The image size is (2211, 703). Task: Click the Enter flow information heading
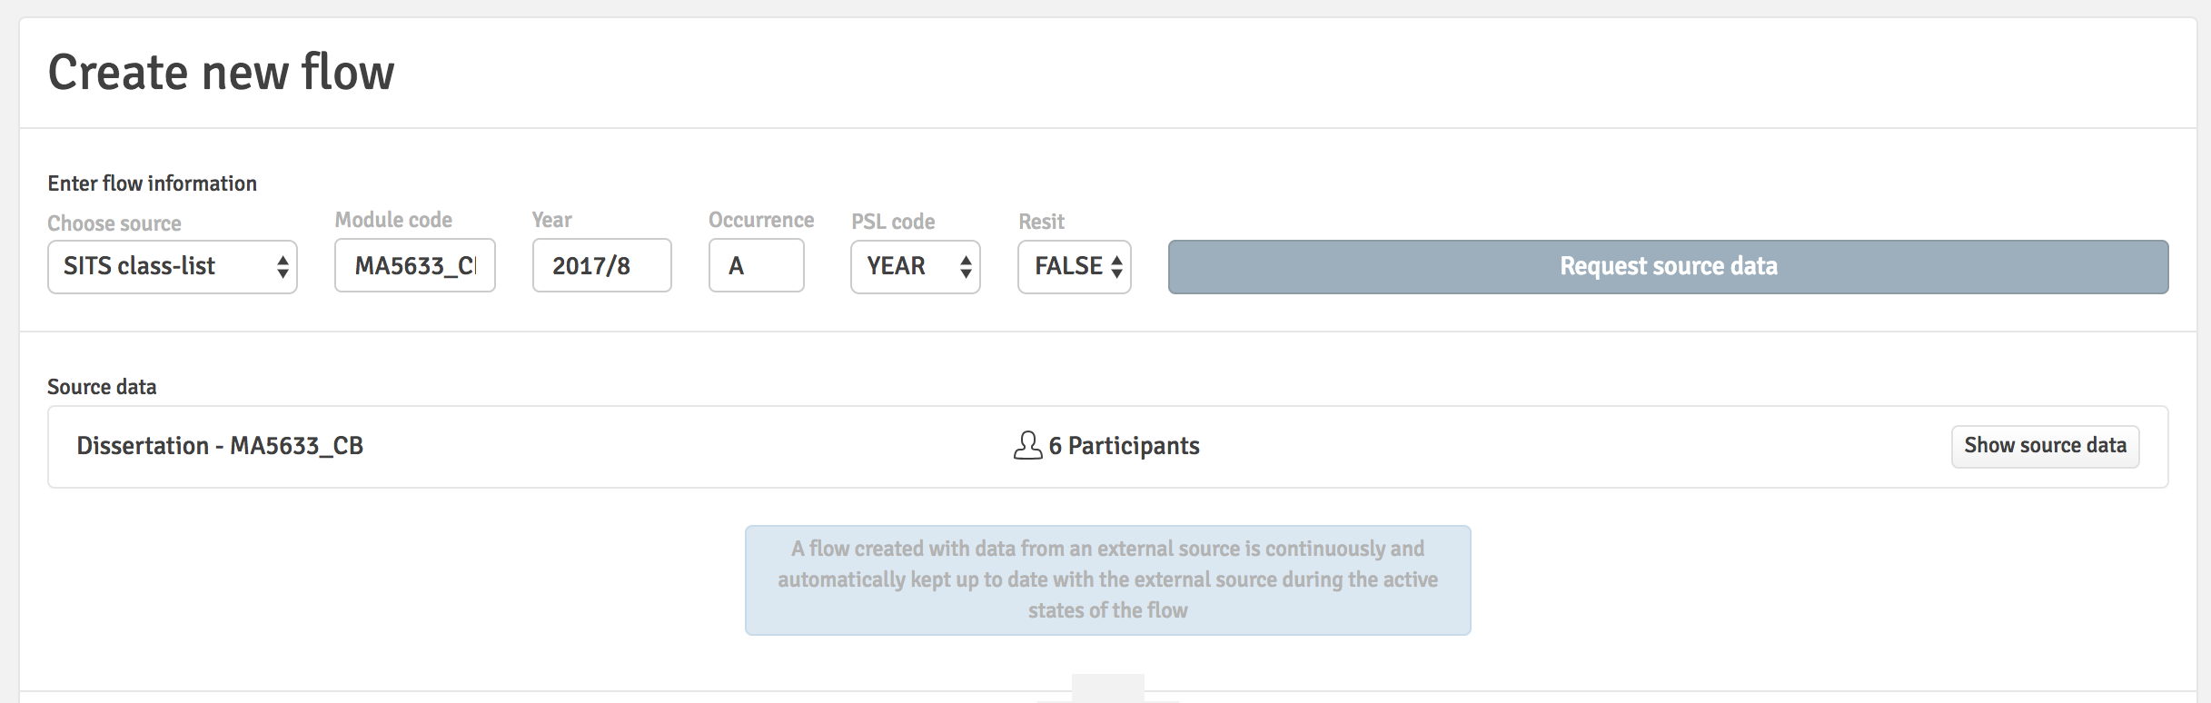[152, 183]
